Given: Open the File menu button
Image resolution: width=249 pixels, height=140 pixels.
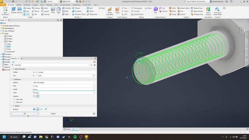Looking at the screenshot, I should coord(3,5).
